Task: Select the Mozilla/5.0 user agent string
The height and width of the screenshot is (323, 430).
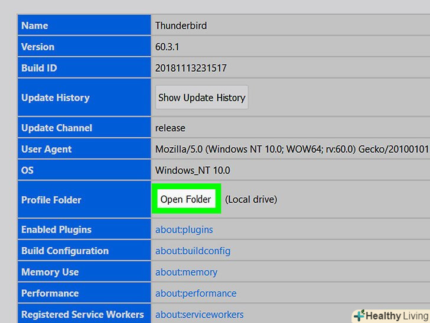Action: [x=292, y=149]
